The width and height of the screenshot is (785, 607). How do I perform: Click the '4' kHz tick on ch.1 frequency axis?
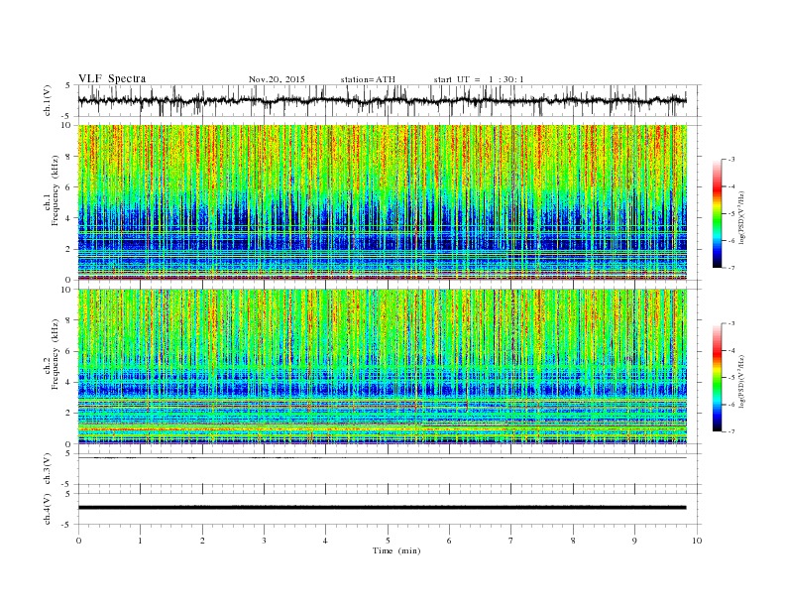pos(68,218)
